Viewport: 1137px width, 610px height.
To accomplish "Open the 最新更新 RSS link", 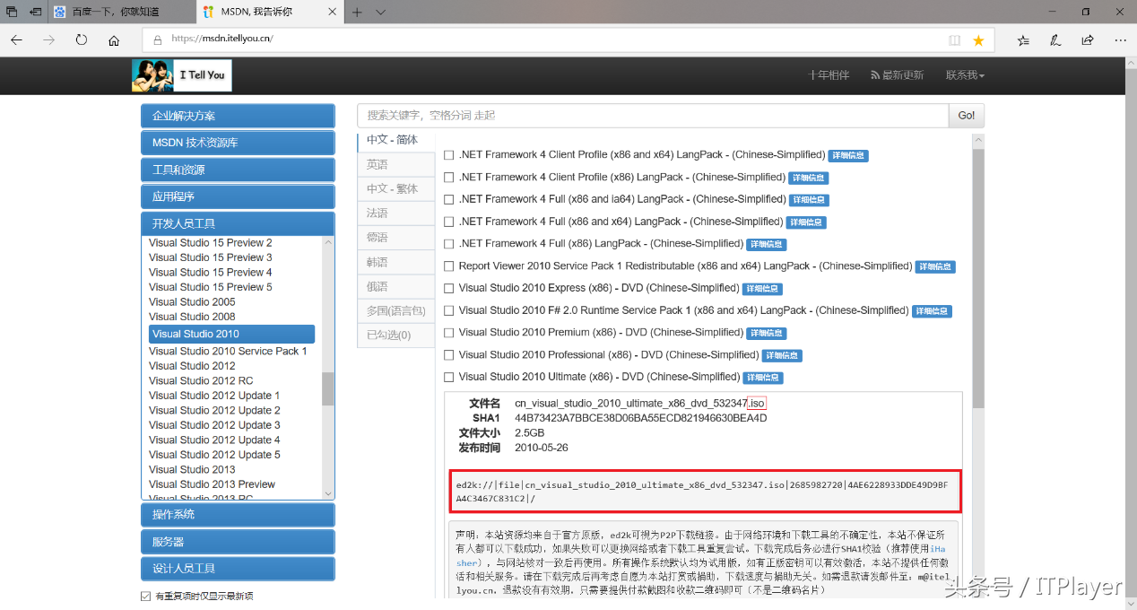I will 897,75.
